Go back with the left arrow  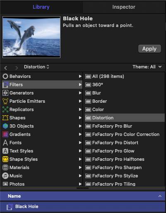click(x=6, y=68)
